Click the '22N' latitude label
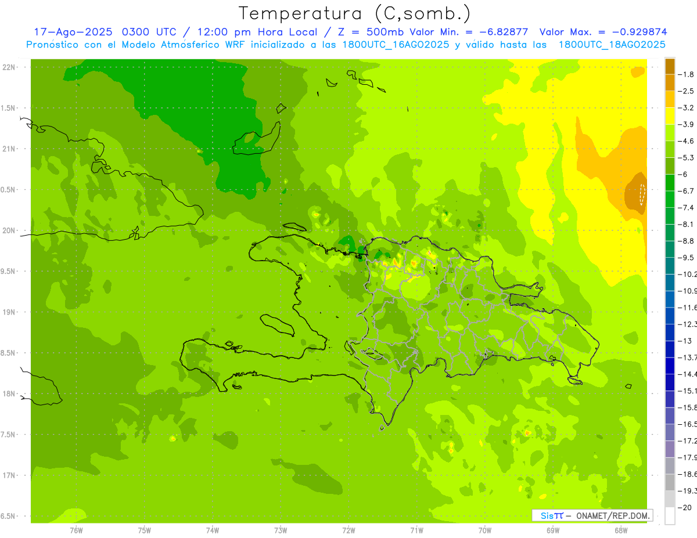 [x=9, y=67]
